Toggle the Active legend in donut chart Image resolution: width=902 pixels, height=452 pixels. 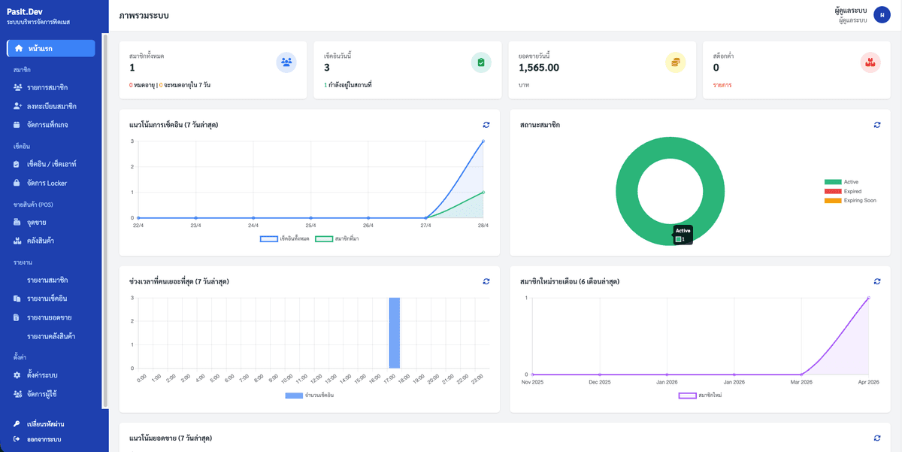(x=841, y=182)
